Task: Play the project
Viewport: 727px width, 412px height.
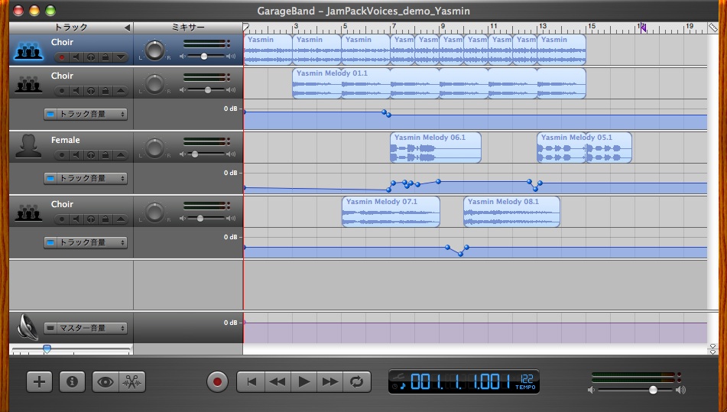Action: (303, 382)
